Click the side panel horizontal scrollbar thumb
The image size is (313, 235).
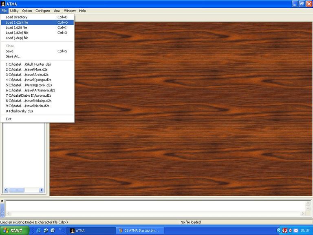coord(17,190)
